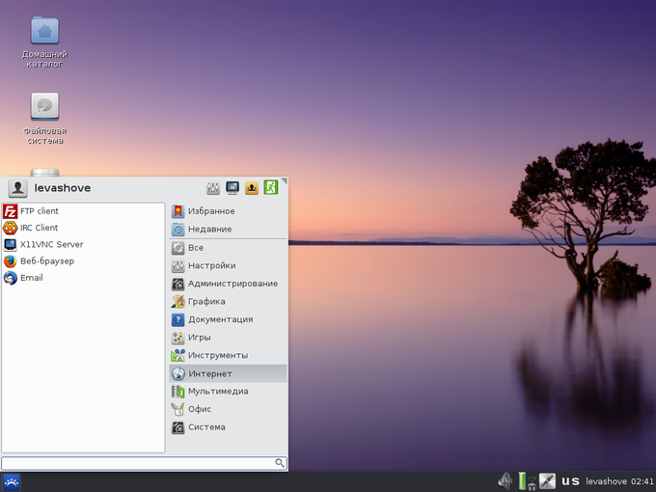The image size is (656, 492).
Task: Click the levashove user name on the taskbar
Action: click(x=606, y=481)
